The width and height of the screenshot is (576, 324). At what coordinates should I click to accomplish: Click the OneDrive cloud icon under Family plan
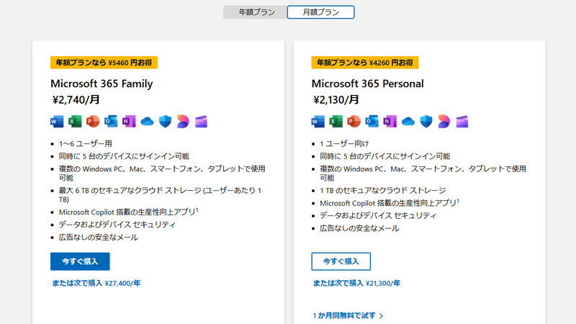[x=147, y=121]
